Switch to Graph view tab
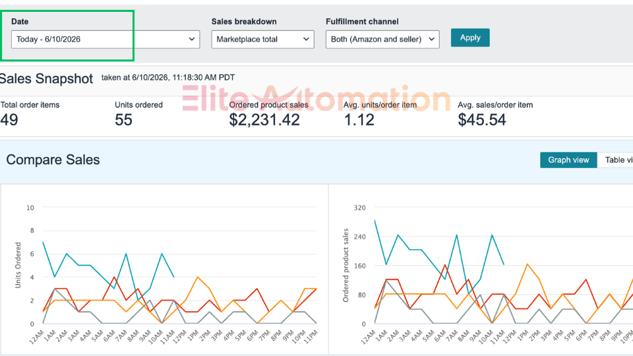Viewport: 633px width, 356px height. tap(568, 160)
